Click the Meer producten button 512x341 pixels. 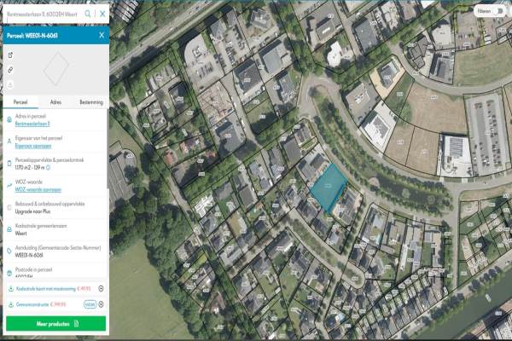pos(55,324)
